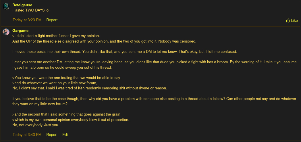Report Gargamel's post
The height and width of the screenshot is (142, 301).
(x=52, y=135)
